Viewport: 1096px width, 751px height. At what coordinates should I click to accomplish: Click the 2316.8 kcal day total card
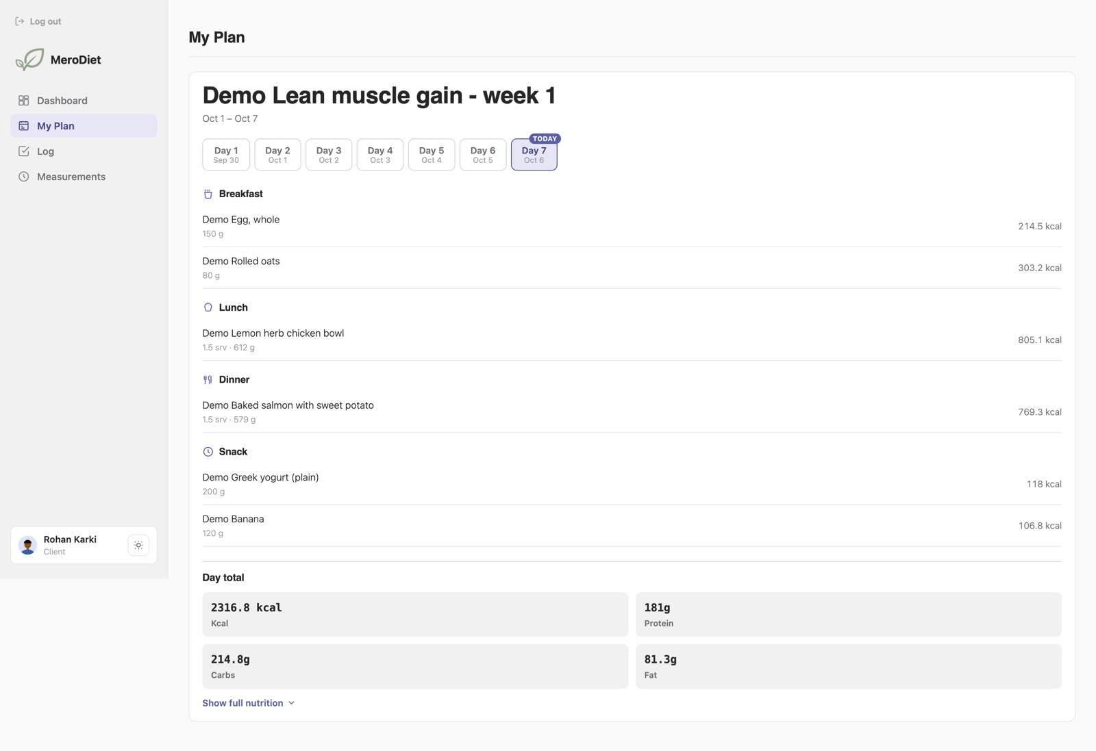point(415,615)
